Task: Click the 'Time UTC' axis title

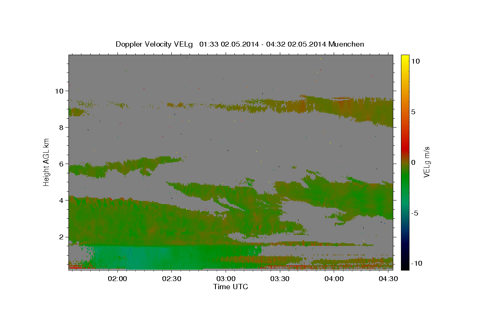Action: point(230,287)
